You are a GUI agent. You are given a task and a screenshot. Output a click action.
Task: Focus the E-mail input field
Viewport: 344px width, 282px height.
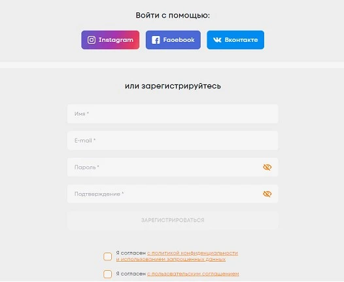[173, 141]
